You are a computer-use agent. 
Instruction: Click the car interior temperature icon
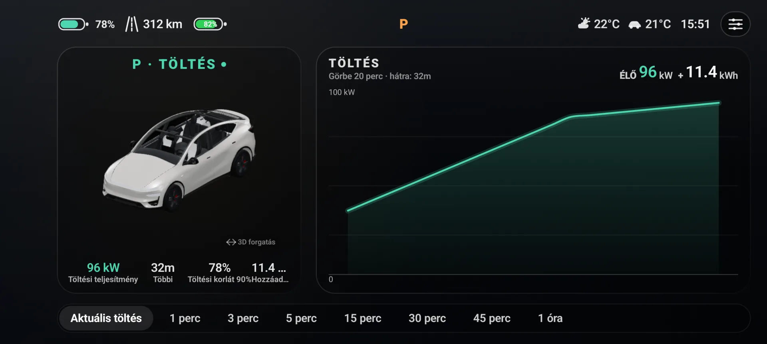point(634,25)
